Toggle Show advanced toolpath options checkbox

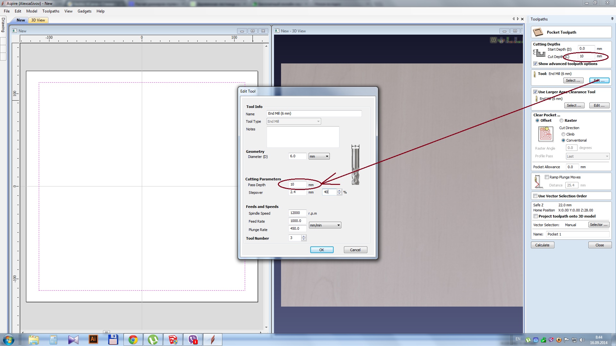[535, 64]
